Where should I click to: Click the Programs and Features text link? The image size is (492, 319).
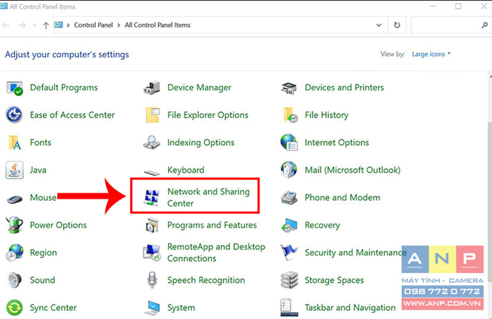[x=212, y=225]
